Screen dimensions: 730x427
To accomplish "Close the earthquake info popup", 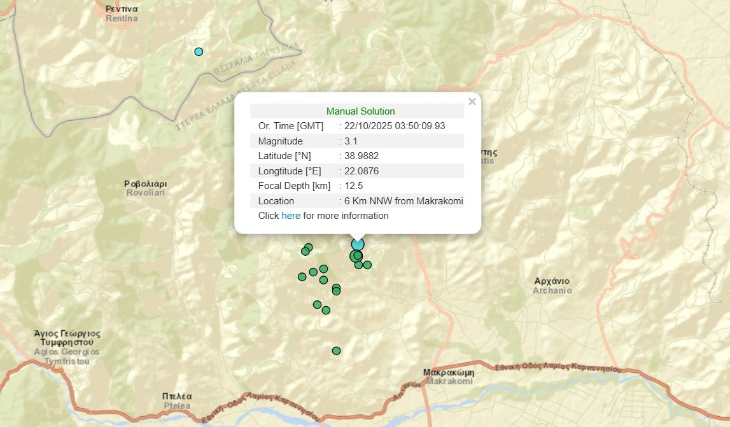I will point(472,102).
